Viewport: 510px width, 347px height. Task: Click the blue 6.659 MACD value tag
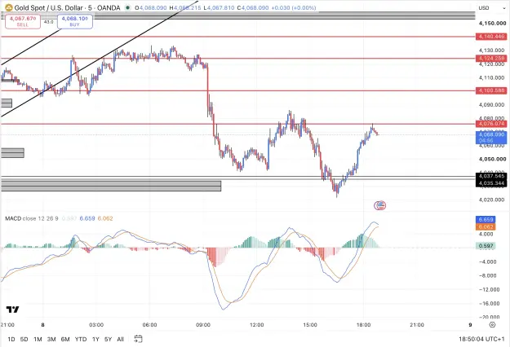click(486, 219)
